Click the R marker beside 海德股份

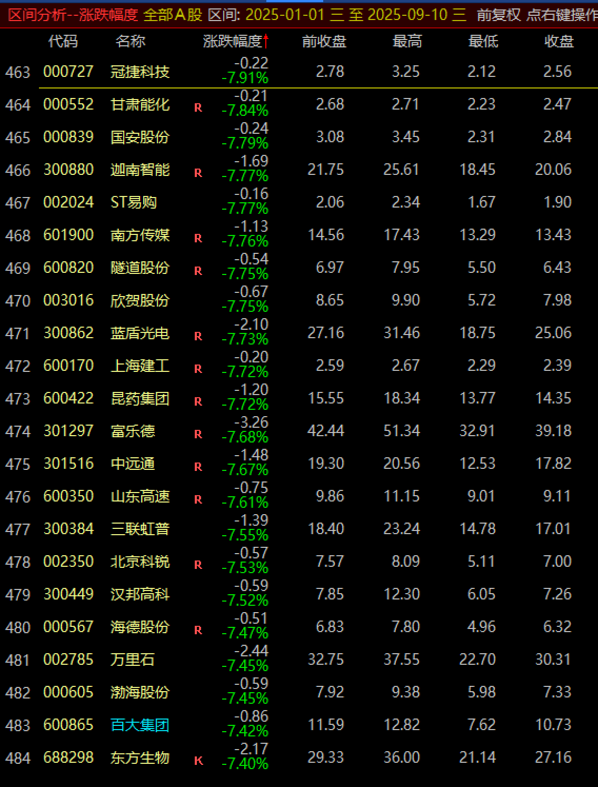point(198,631)
